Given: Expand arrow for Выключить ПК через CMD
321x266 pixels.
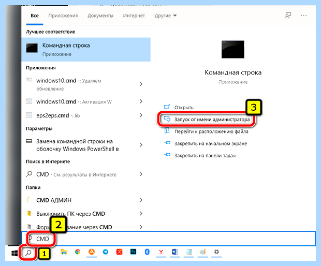Looking at the screenshot, I should (141, 213).
